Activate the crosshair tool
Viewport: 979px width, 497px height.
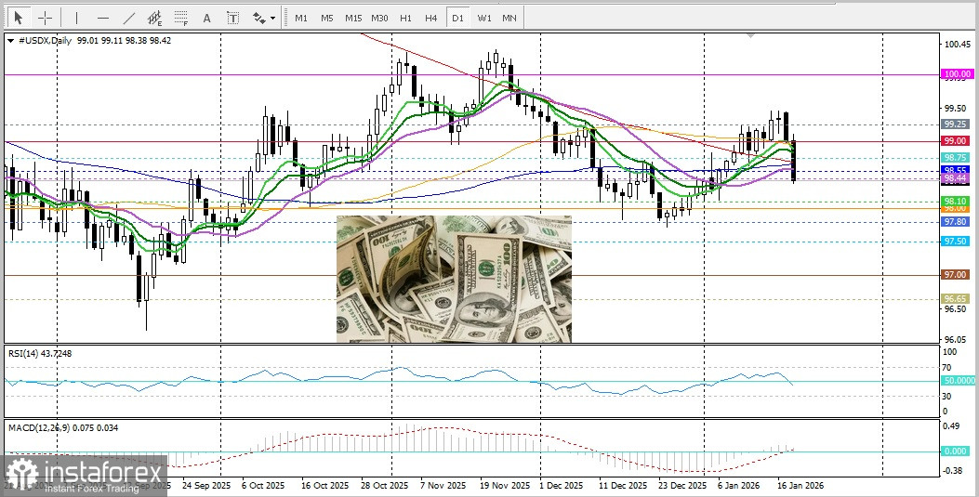(x=44, y=18)
